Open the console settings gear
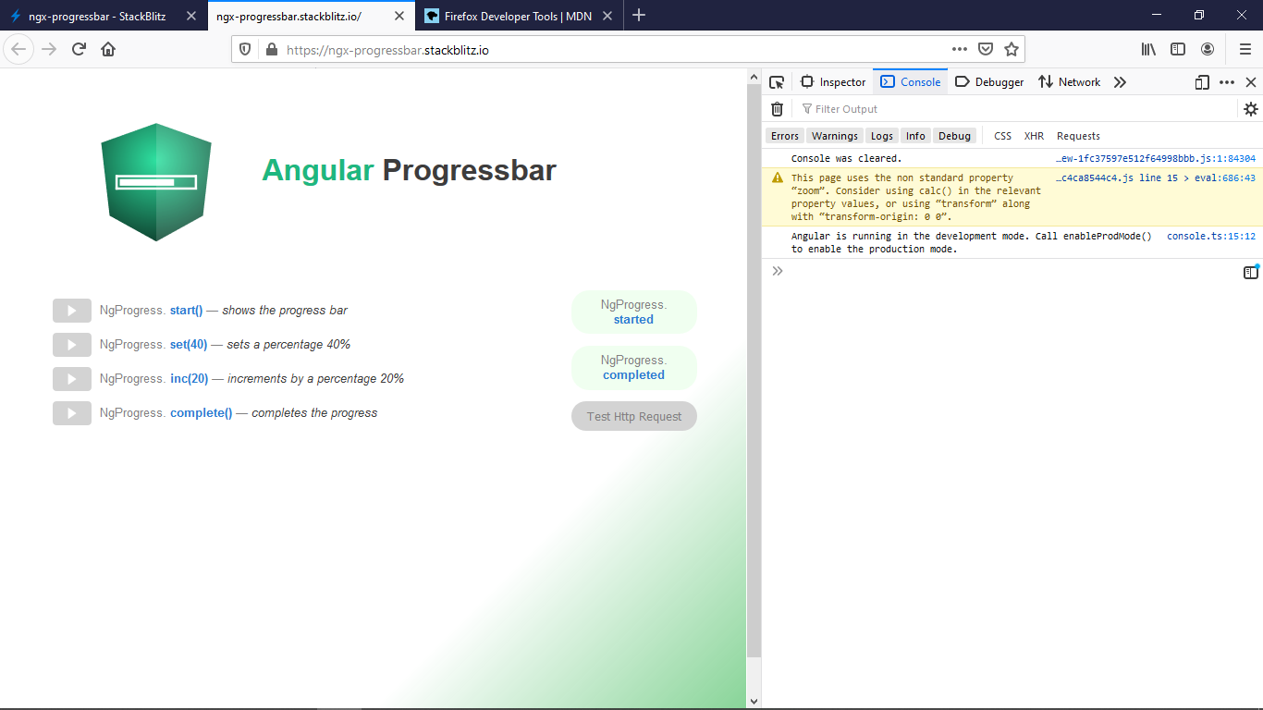Viewport: 1263px width, 710px height. pyautogui.click(x=1251, y=108)
